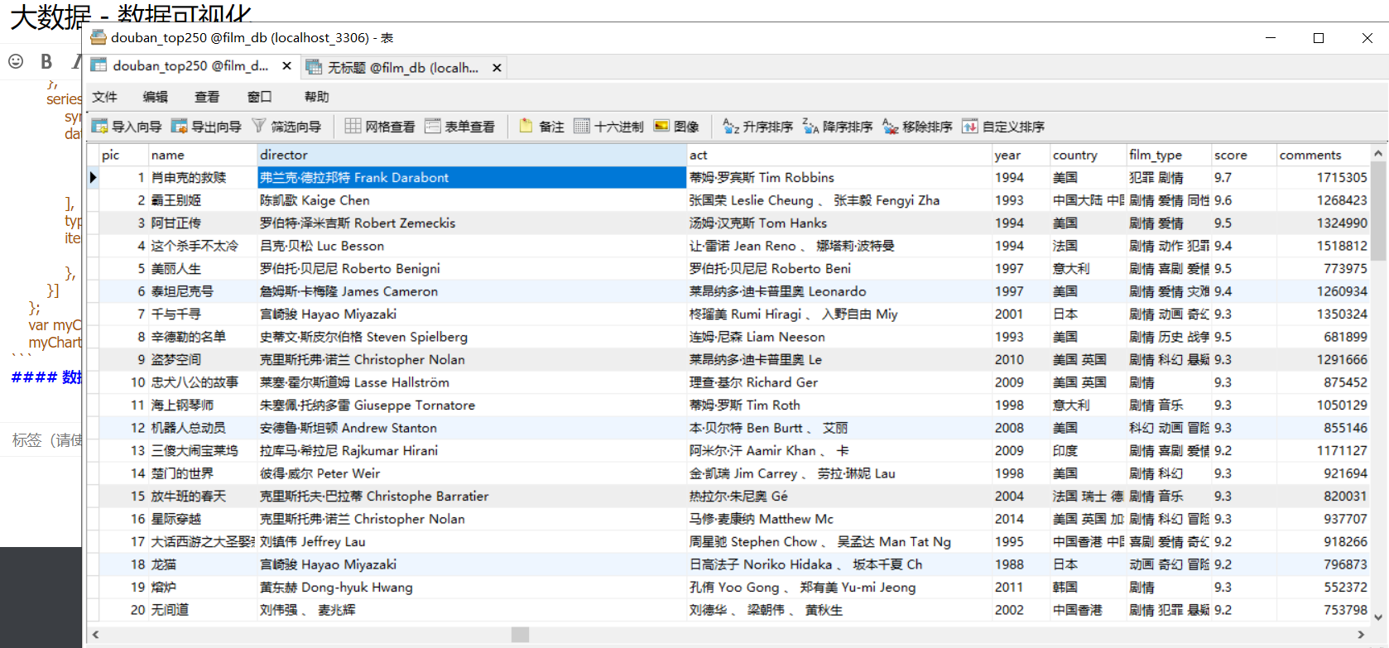Open the 文件 menu
Image resolution: width=1389 pixels, height=648 pixels.
click(x=104, y=97)
